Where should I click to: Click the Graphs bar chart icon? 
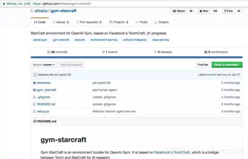[156, 22]
